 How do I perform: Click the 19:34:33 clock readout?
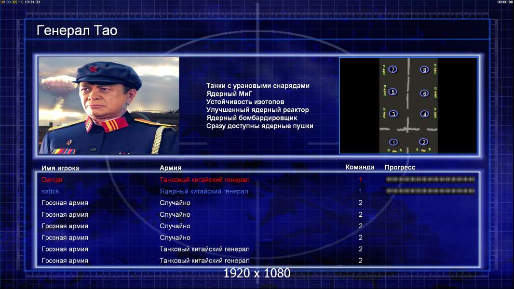[32, 2]
